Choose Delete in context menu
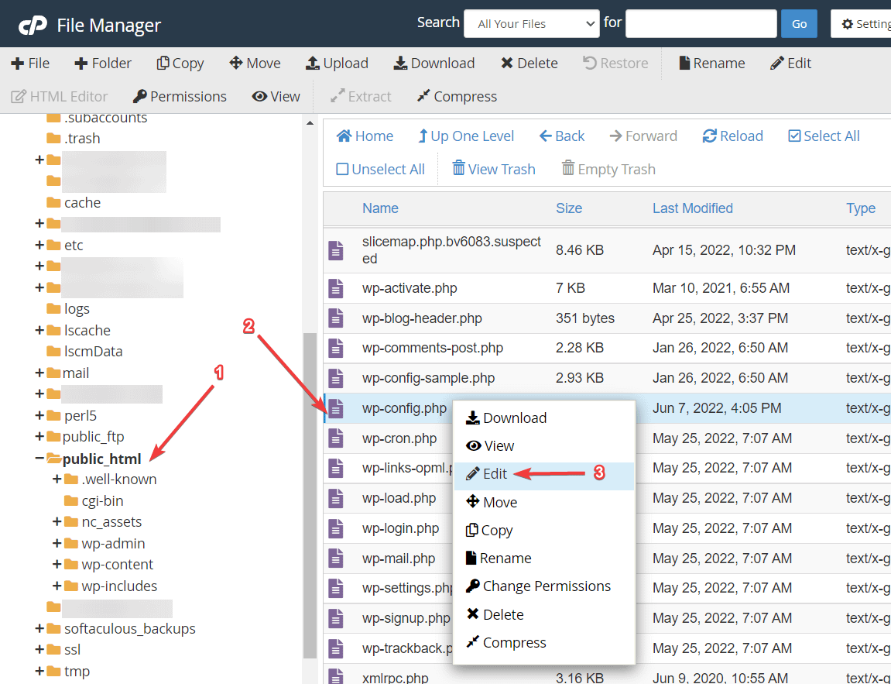891x684 pixels. point(543,614)
